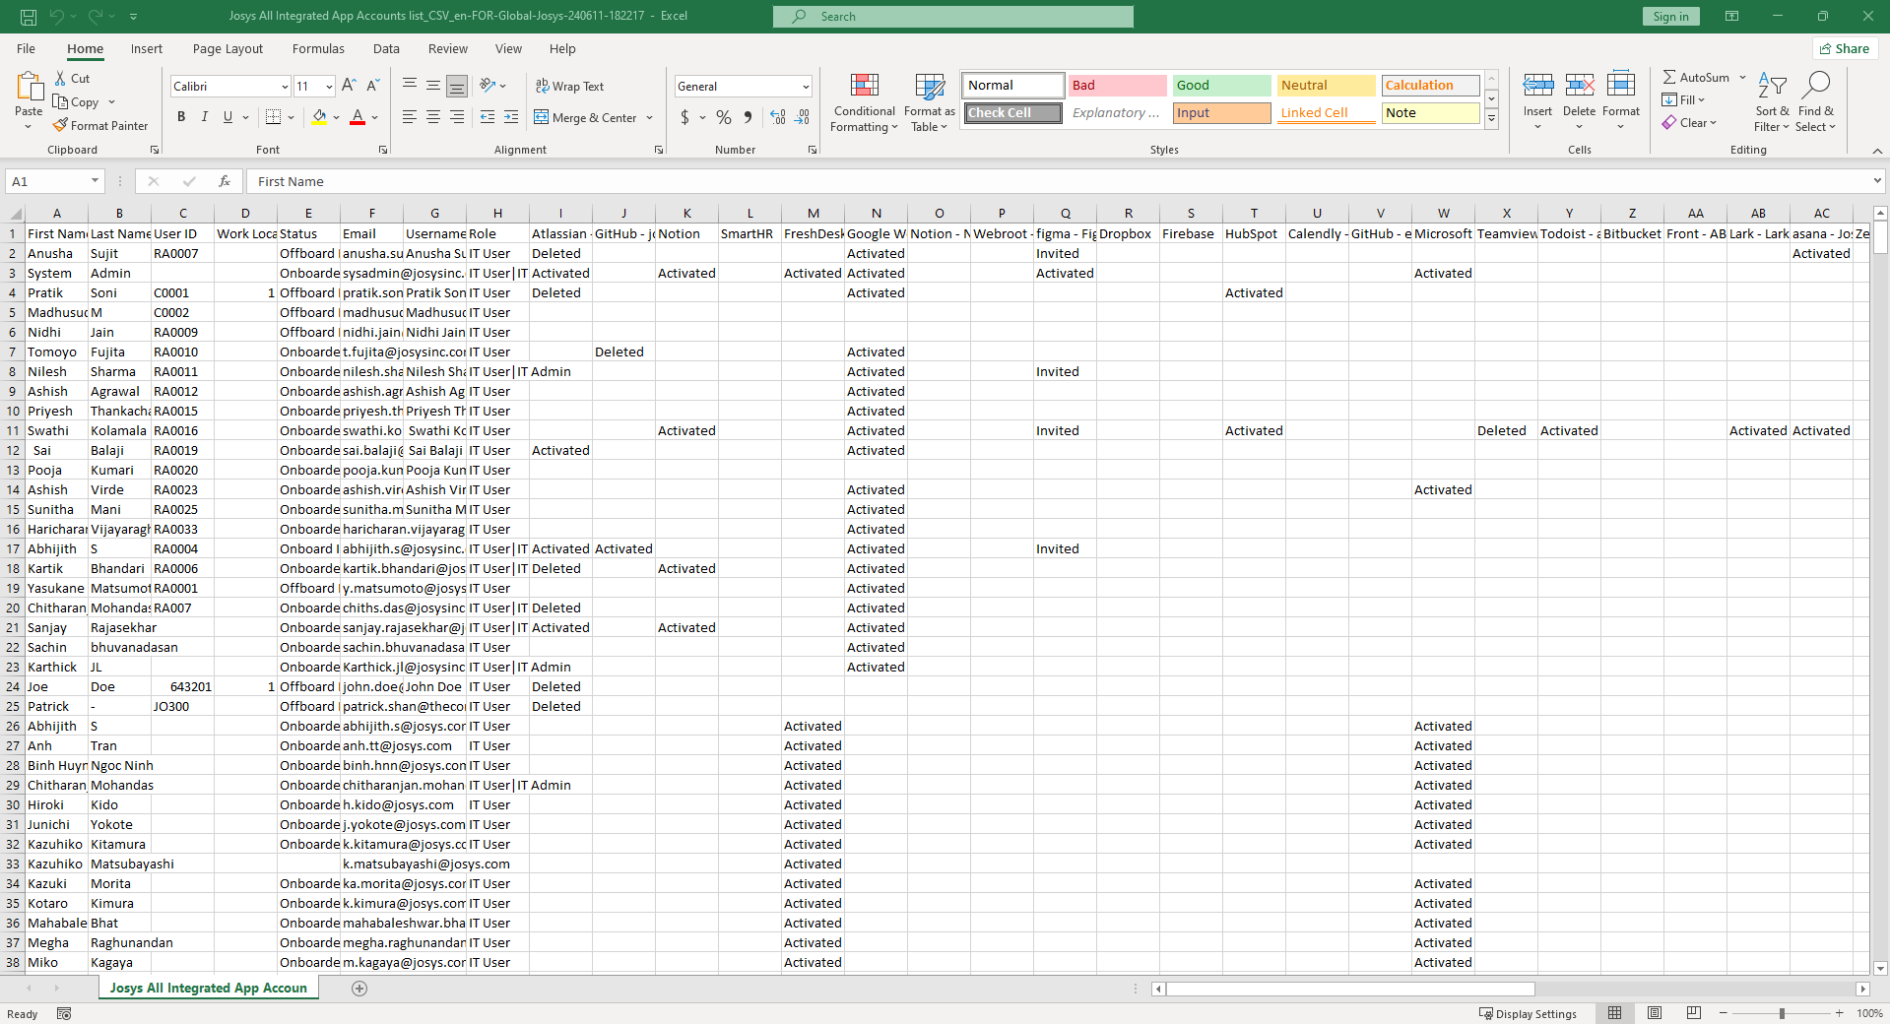The width and height of the screenshot is (1890, 1024).
Task: Expand the Name Box dropdown
Action: coord(95,181)
